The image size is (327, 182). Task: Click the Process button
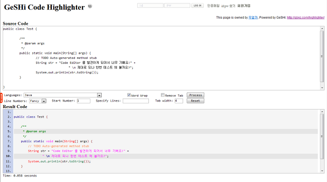pos(195,95)
